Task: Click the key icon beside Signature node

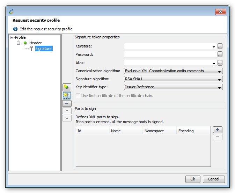Action: 31,49
